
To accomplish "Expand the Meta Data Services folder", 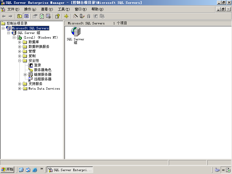I will pos(19,89).
